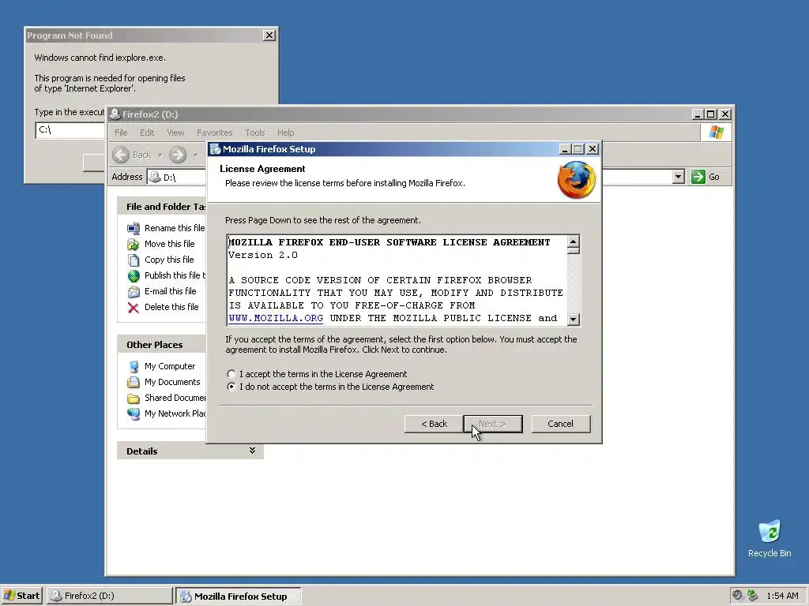
Task: Click the Rename this file link text
Action: [x=175, y=228]
